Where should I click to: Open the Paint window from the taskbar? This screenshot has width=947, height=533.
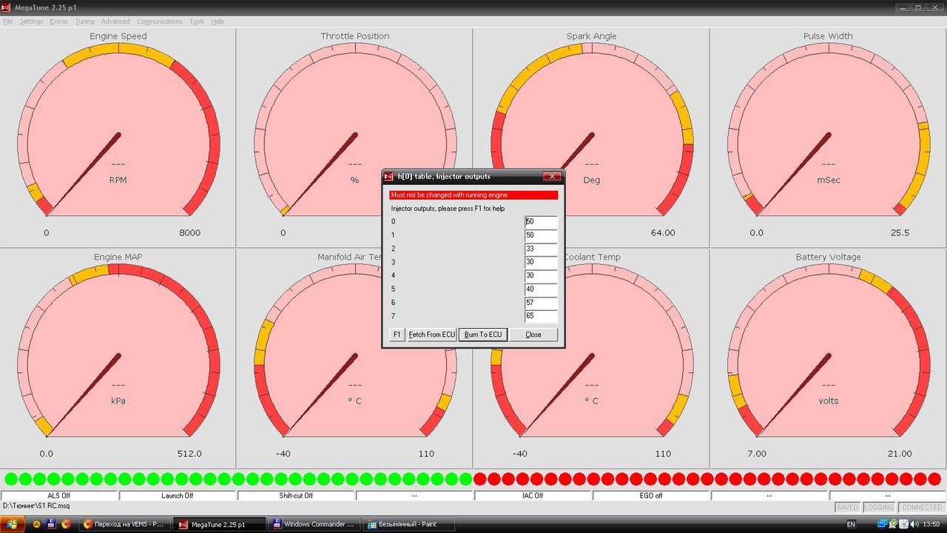tap(405, 524)
